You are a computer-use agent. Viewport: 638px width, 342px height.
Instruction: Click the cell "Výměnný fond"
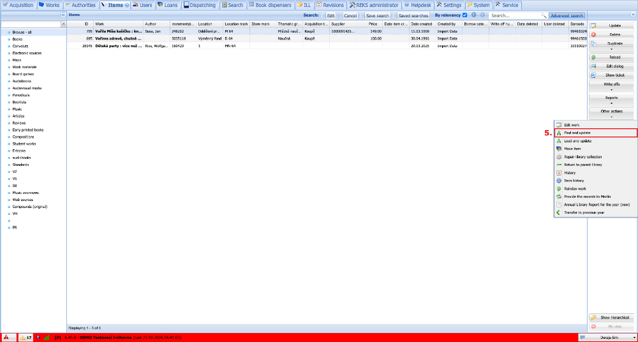pos(209,38)
